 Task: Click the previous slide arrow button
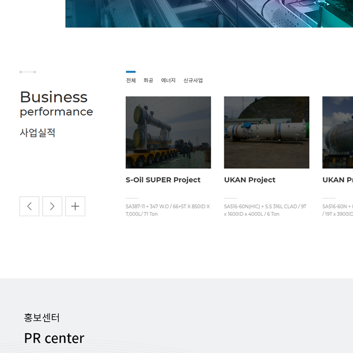pyautogui.click(x=29, y=206)
